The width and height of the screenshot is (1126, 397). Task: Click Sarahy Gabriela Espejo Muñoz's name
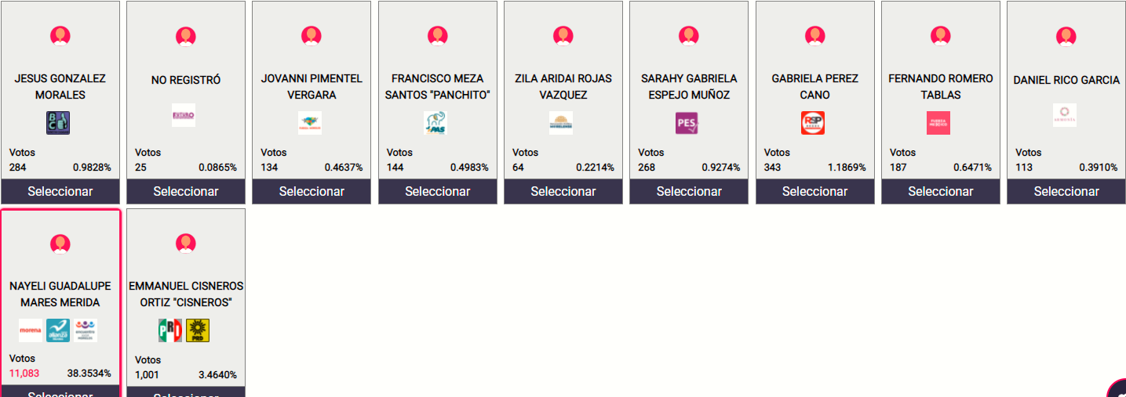coord(689,87)
